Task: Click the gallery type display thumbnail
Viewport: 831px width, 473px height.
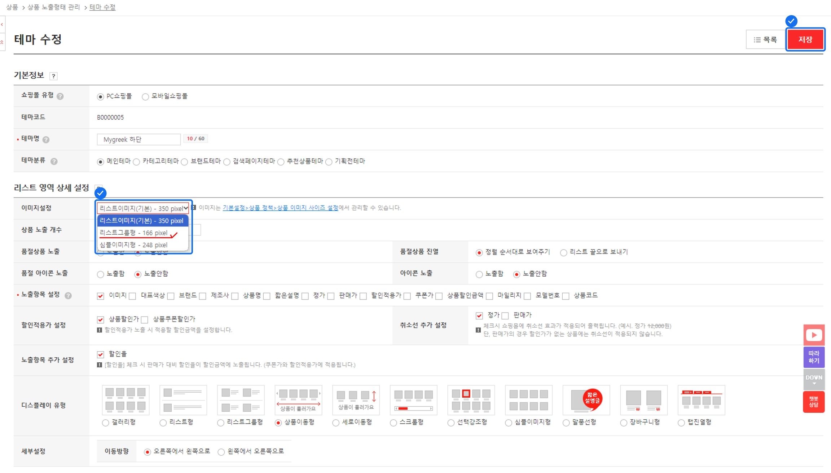Action: click(x=125, y=399)
